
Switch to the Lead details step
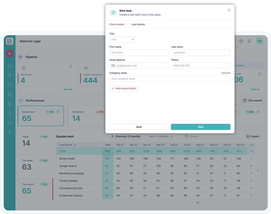coord(138,25)
